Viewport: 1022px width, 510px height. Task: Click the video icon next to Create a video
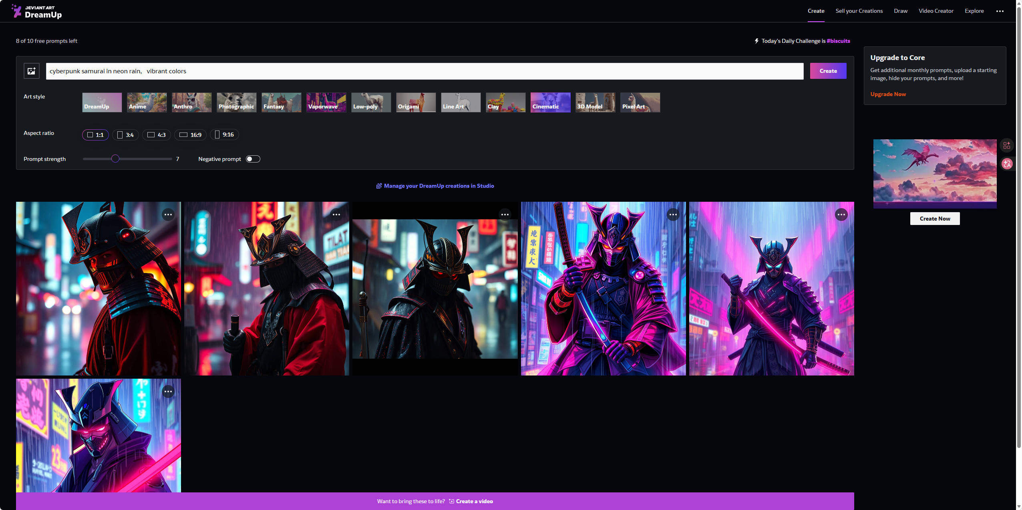[451, 501]
